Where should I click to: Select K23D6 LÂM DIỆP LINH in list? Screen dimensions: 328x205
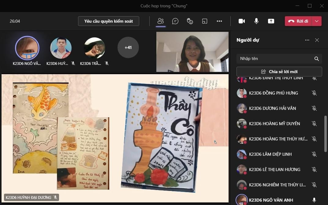click(x=270, y=154)
